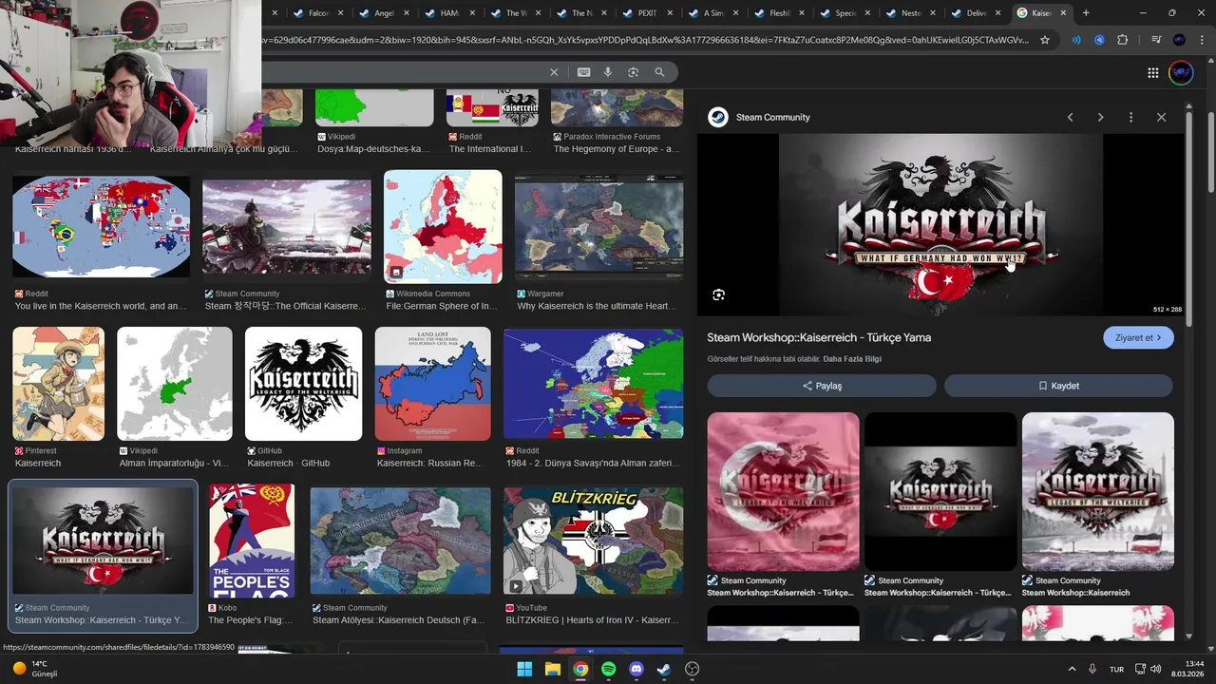Click the Steam Community logo in preview header
The width and height of the screenshot is (1216, 684).
(x=717, y=117)
